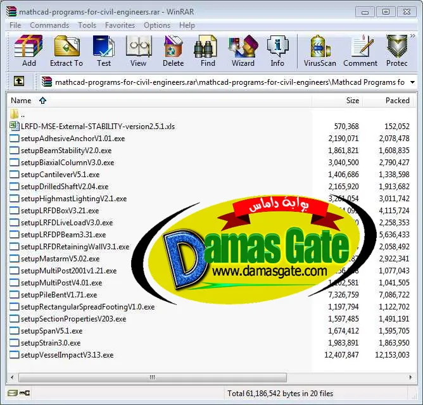Show archive Info icon
The width and height of the screenshot is (423, 405).
[277, 46]
